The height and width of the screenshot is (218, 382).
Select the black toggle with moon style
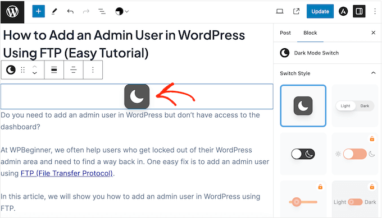click(303, 154)
